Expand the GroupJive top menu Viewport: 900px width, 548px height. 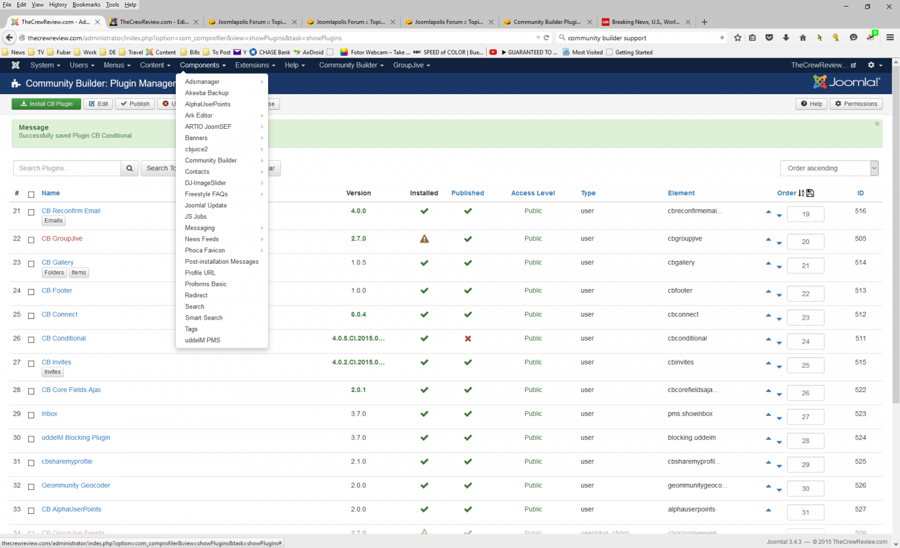(x=412, y=65)
